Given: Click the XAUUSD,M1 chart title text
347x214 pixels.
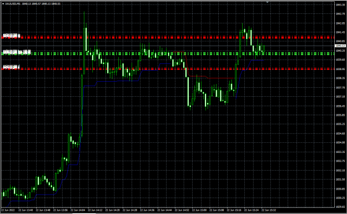Looking at the screenshot, I should 13,4.
